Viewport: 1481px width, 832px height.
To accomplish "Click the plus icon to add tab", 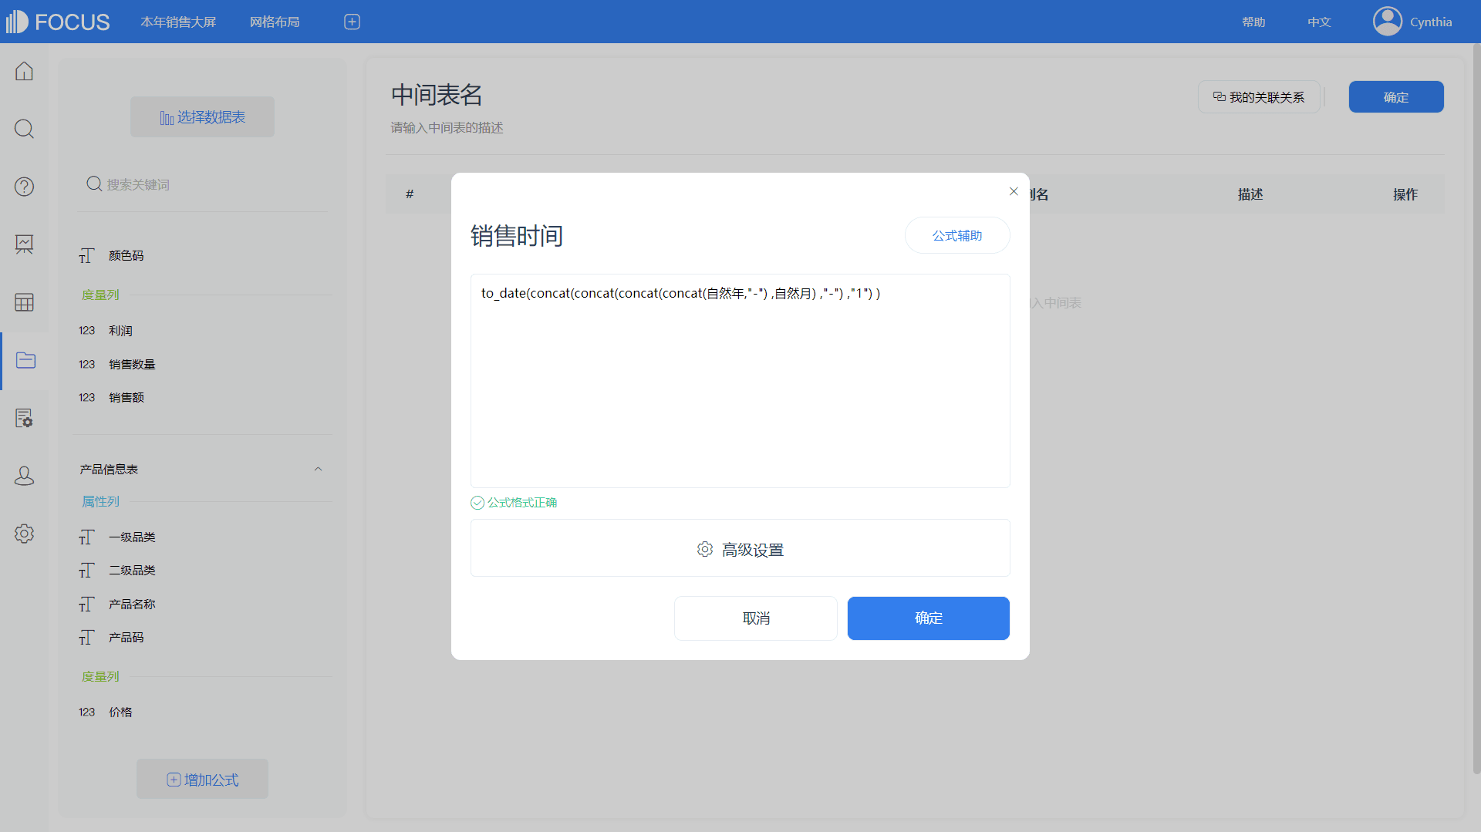I will (x=352, y=22).
